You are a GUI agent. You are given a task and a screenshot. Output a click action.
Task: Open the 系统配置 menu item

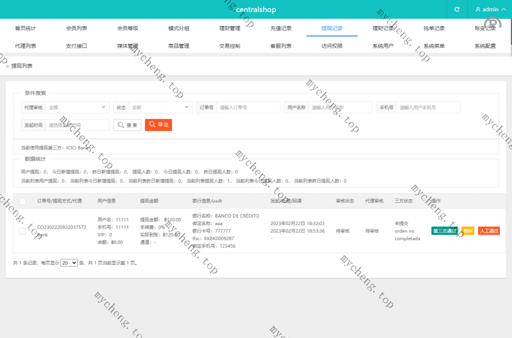[485, 46]
